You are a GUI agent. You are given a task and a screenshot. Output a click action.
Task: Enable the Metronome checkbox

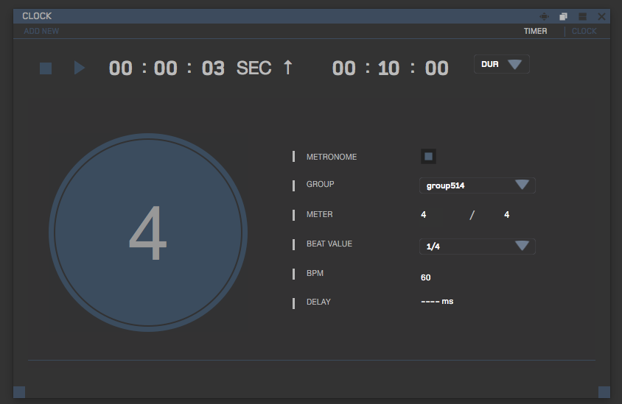click(x=428, y=157)
